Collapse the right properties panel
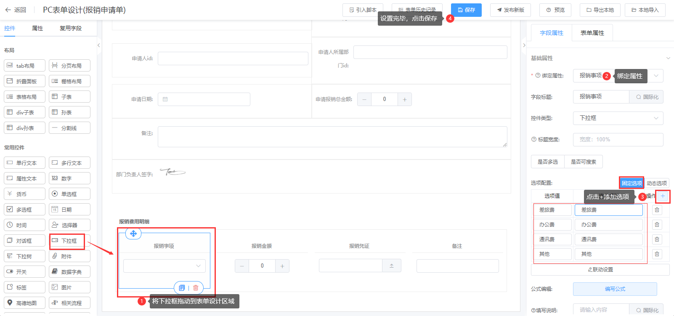The image size is (674, 316). tap(524, 45)
